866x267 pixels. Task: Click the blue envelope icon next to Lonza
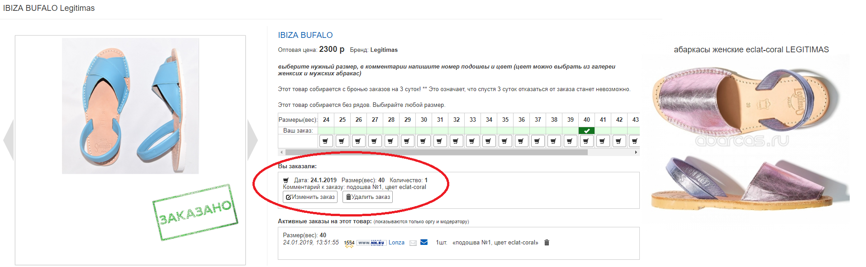click(x=424, y=242)
